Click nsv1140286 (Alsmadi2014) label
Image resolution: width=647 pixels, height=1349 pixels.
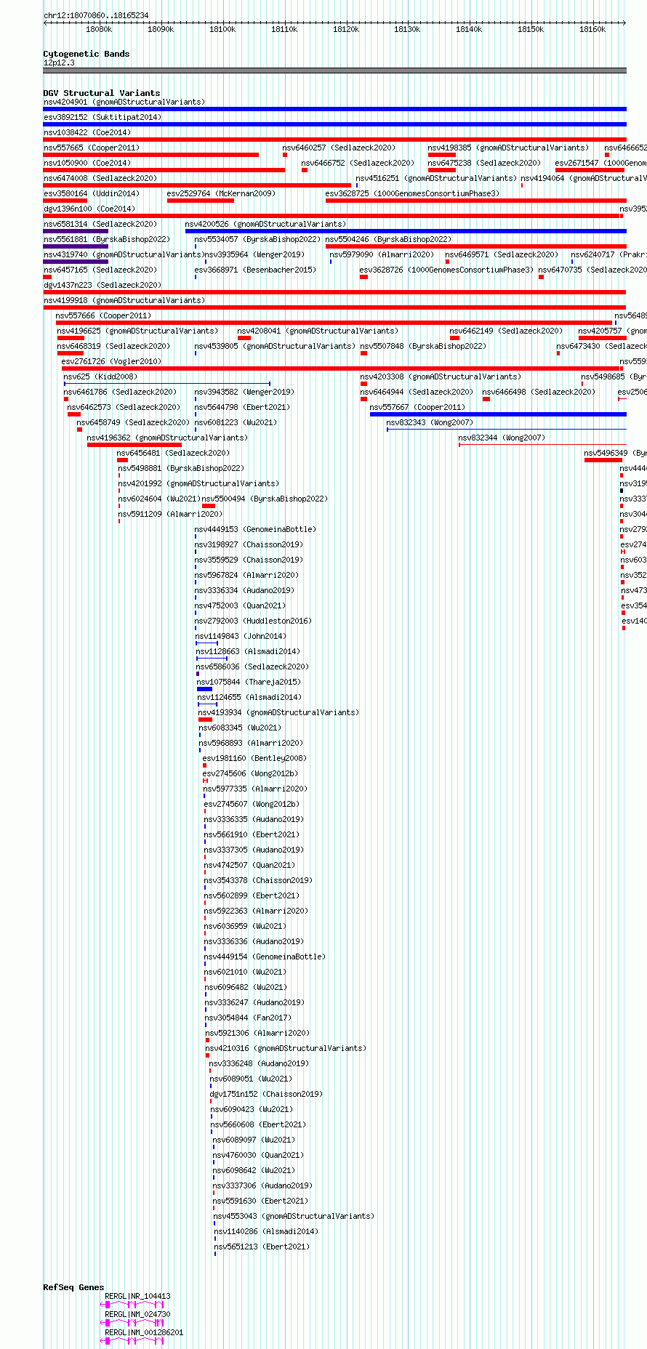coord(267,1231)
